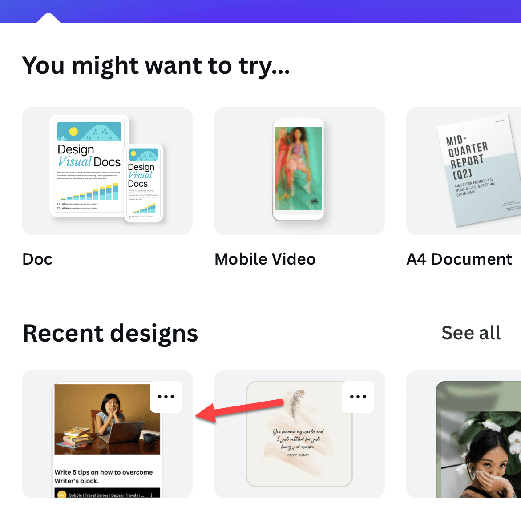
Task: Click the Gobble Travel Series caption link
Action: (107, 494)
